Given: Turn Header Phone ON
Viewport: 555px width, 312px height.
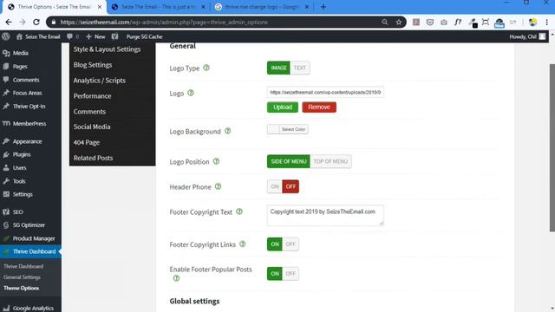Looking at the screenshot, I should 275,186.
